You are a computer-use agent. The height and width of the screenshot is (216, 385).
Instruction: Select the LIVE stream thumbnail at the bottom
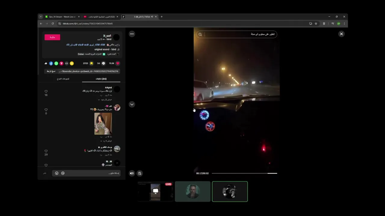pyautogui.click(x=156, y=191)
